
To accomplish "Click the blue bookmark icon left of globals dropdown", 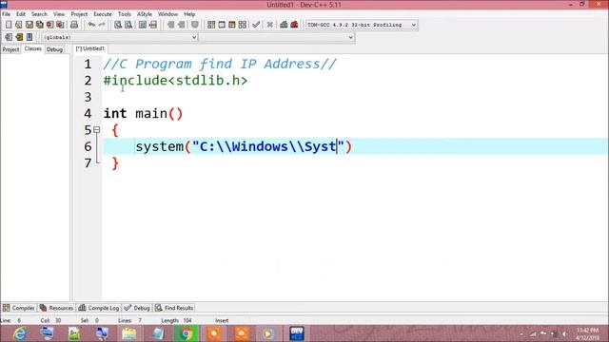I will [29, 37].
